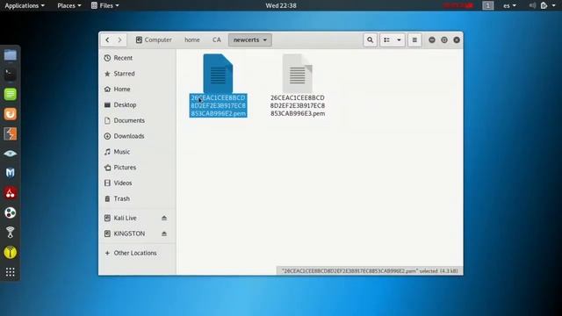Open the newcerts path dropdown
The width and height of the screenshot is (562, 316).
(x=249, y=39)
